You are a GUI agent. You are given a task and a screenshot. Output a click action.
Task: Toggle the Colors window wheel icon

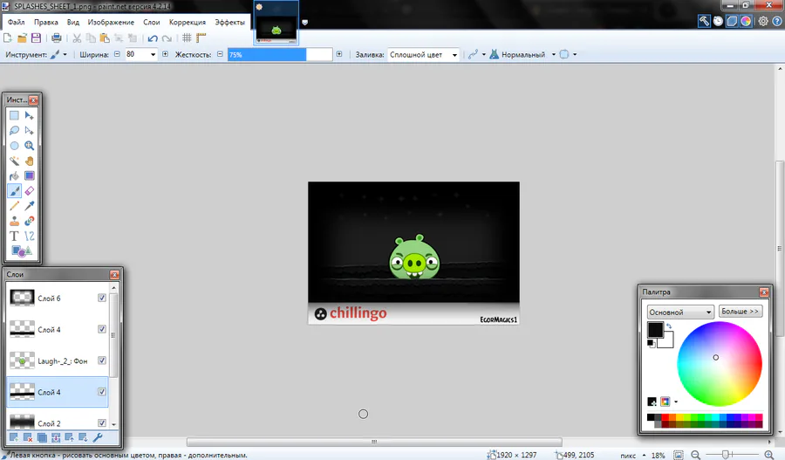(x=746, y=21)
